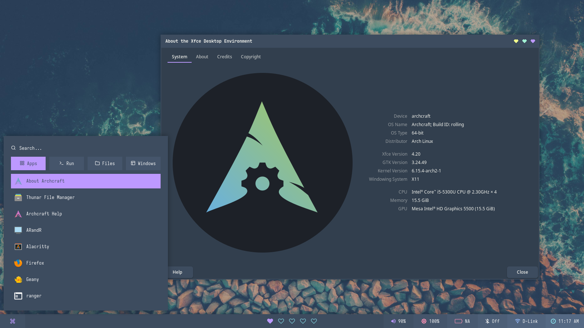Launch Archcraft Help entry text
Screen dimensions: 584x328
tap(44, 214)
